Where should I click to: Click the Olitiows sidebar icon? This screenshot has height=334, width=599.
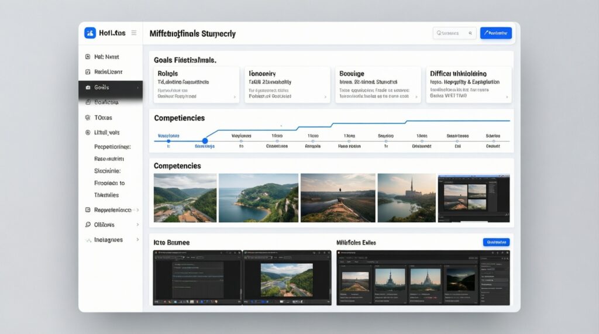point(88,225)
